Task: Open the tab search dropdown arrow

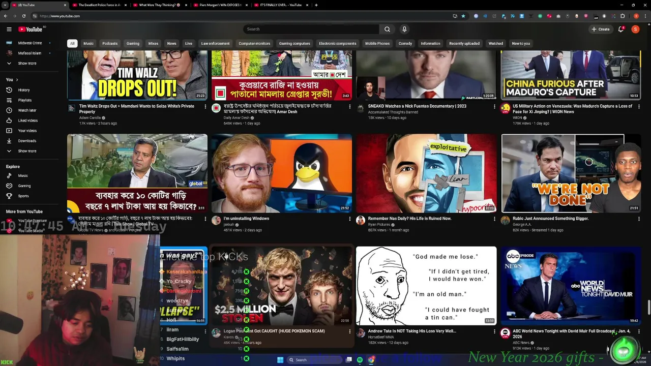Action: (5, 5)
